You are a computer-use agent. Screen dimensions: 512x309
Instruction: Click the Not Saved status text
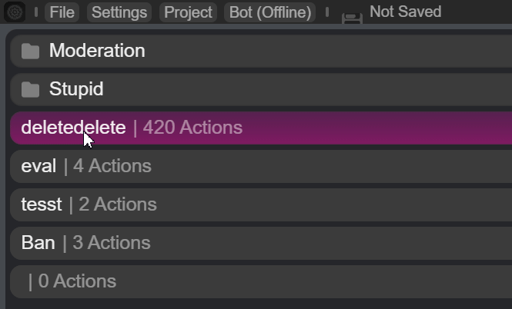pos(405,12)
